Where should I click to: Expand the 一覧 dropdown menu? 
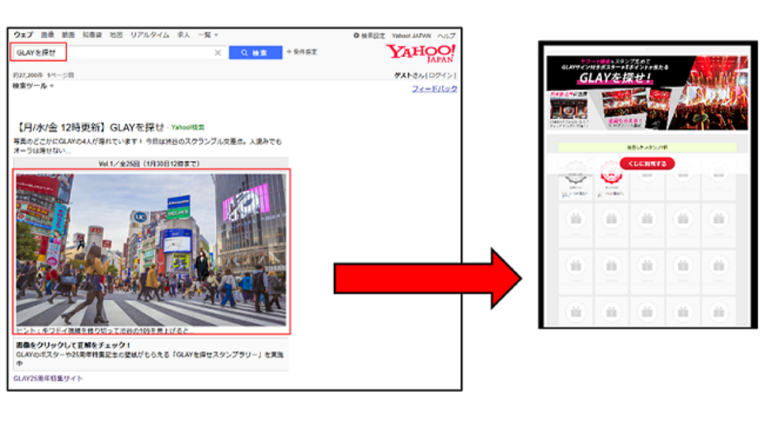208,35
